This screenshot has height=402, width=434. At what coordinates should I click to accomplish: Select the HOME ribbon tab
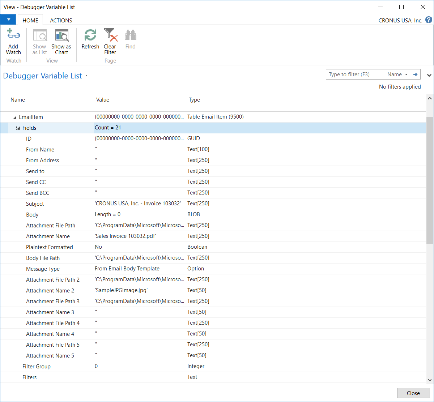click(x=30, y=20)
